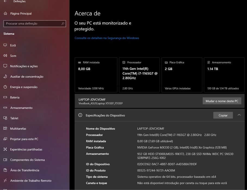Collapse the Especificações do Dispositivo section chevron
Screen dimensions: 247x190
click(x=239, y=115)
